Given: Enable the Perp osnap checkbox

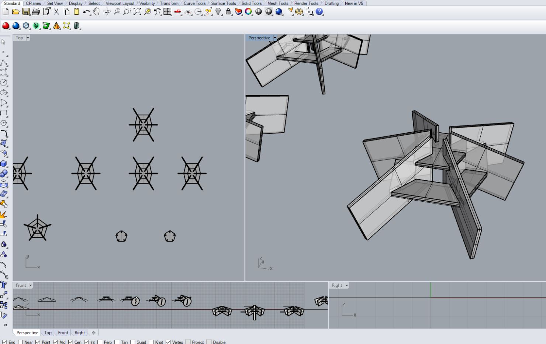Looking at the screenshot, I should [100, 342].
